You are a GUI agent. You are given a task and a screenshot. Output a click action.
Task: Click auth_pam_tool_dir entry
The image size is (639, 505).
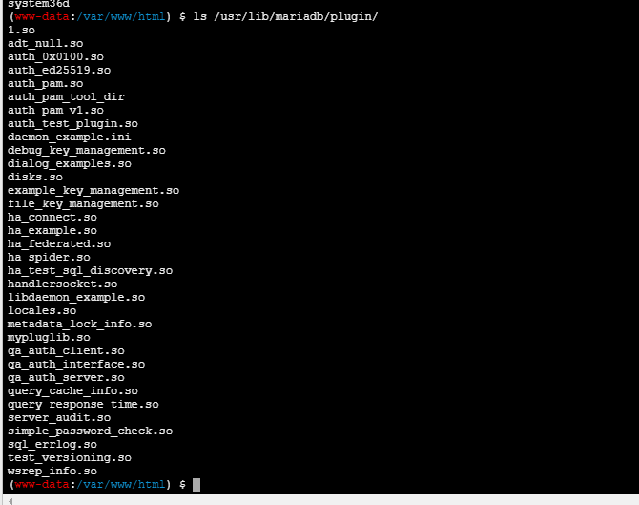(x=66, y=97)
